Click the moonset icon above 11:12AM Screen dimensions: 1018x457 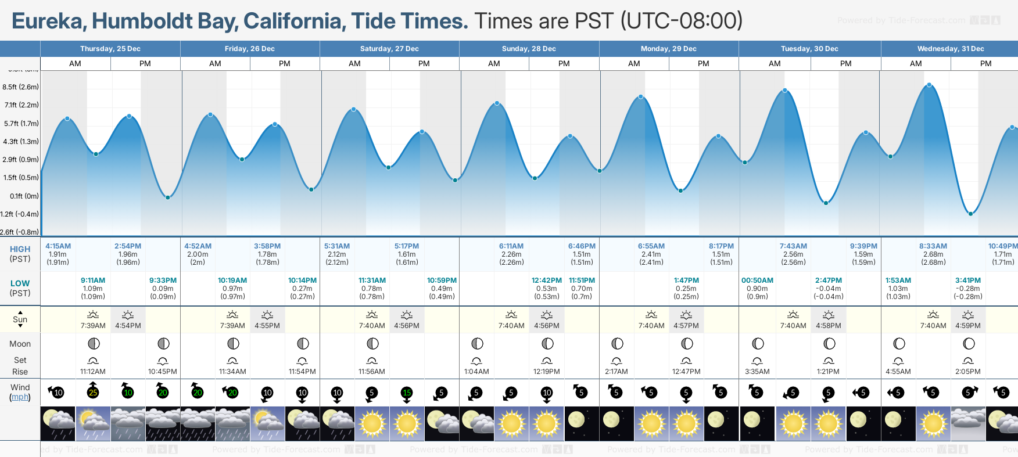(93, 361)
